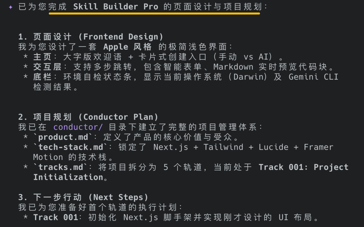Click the purple sparkle icon at top
This screenshot has width=364, height=227.
coord(10,7)
